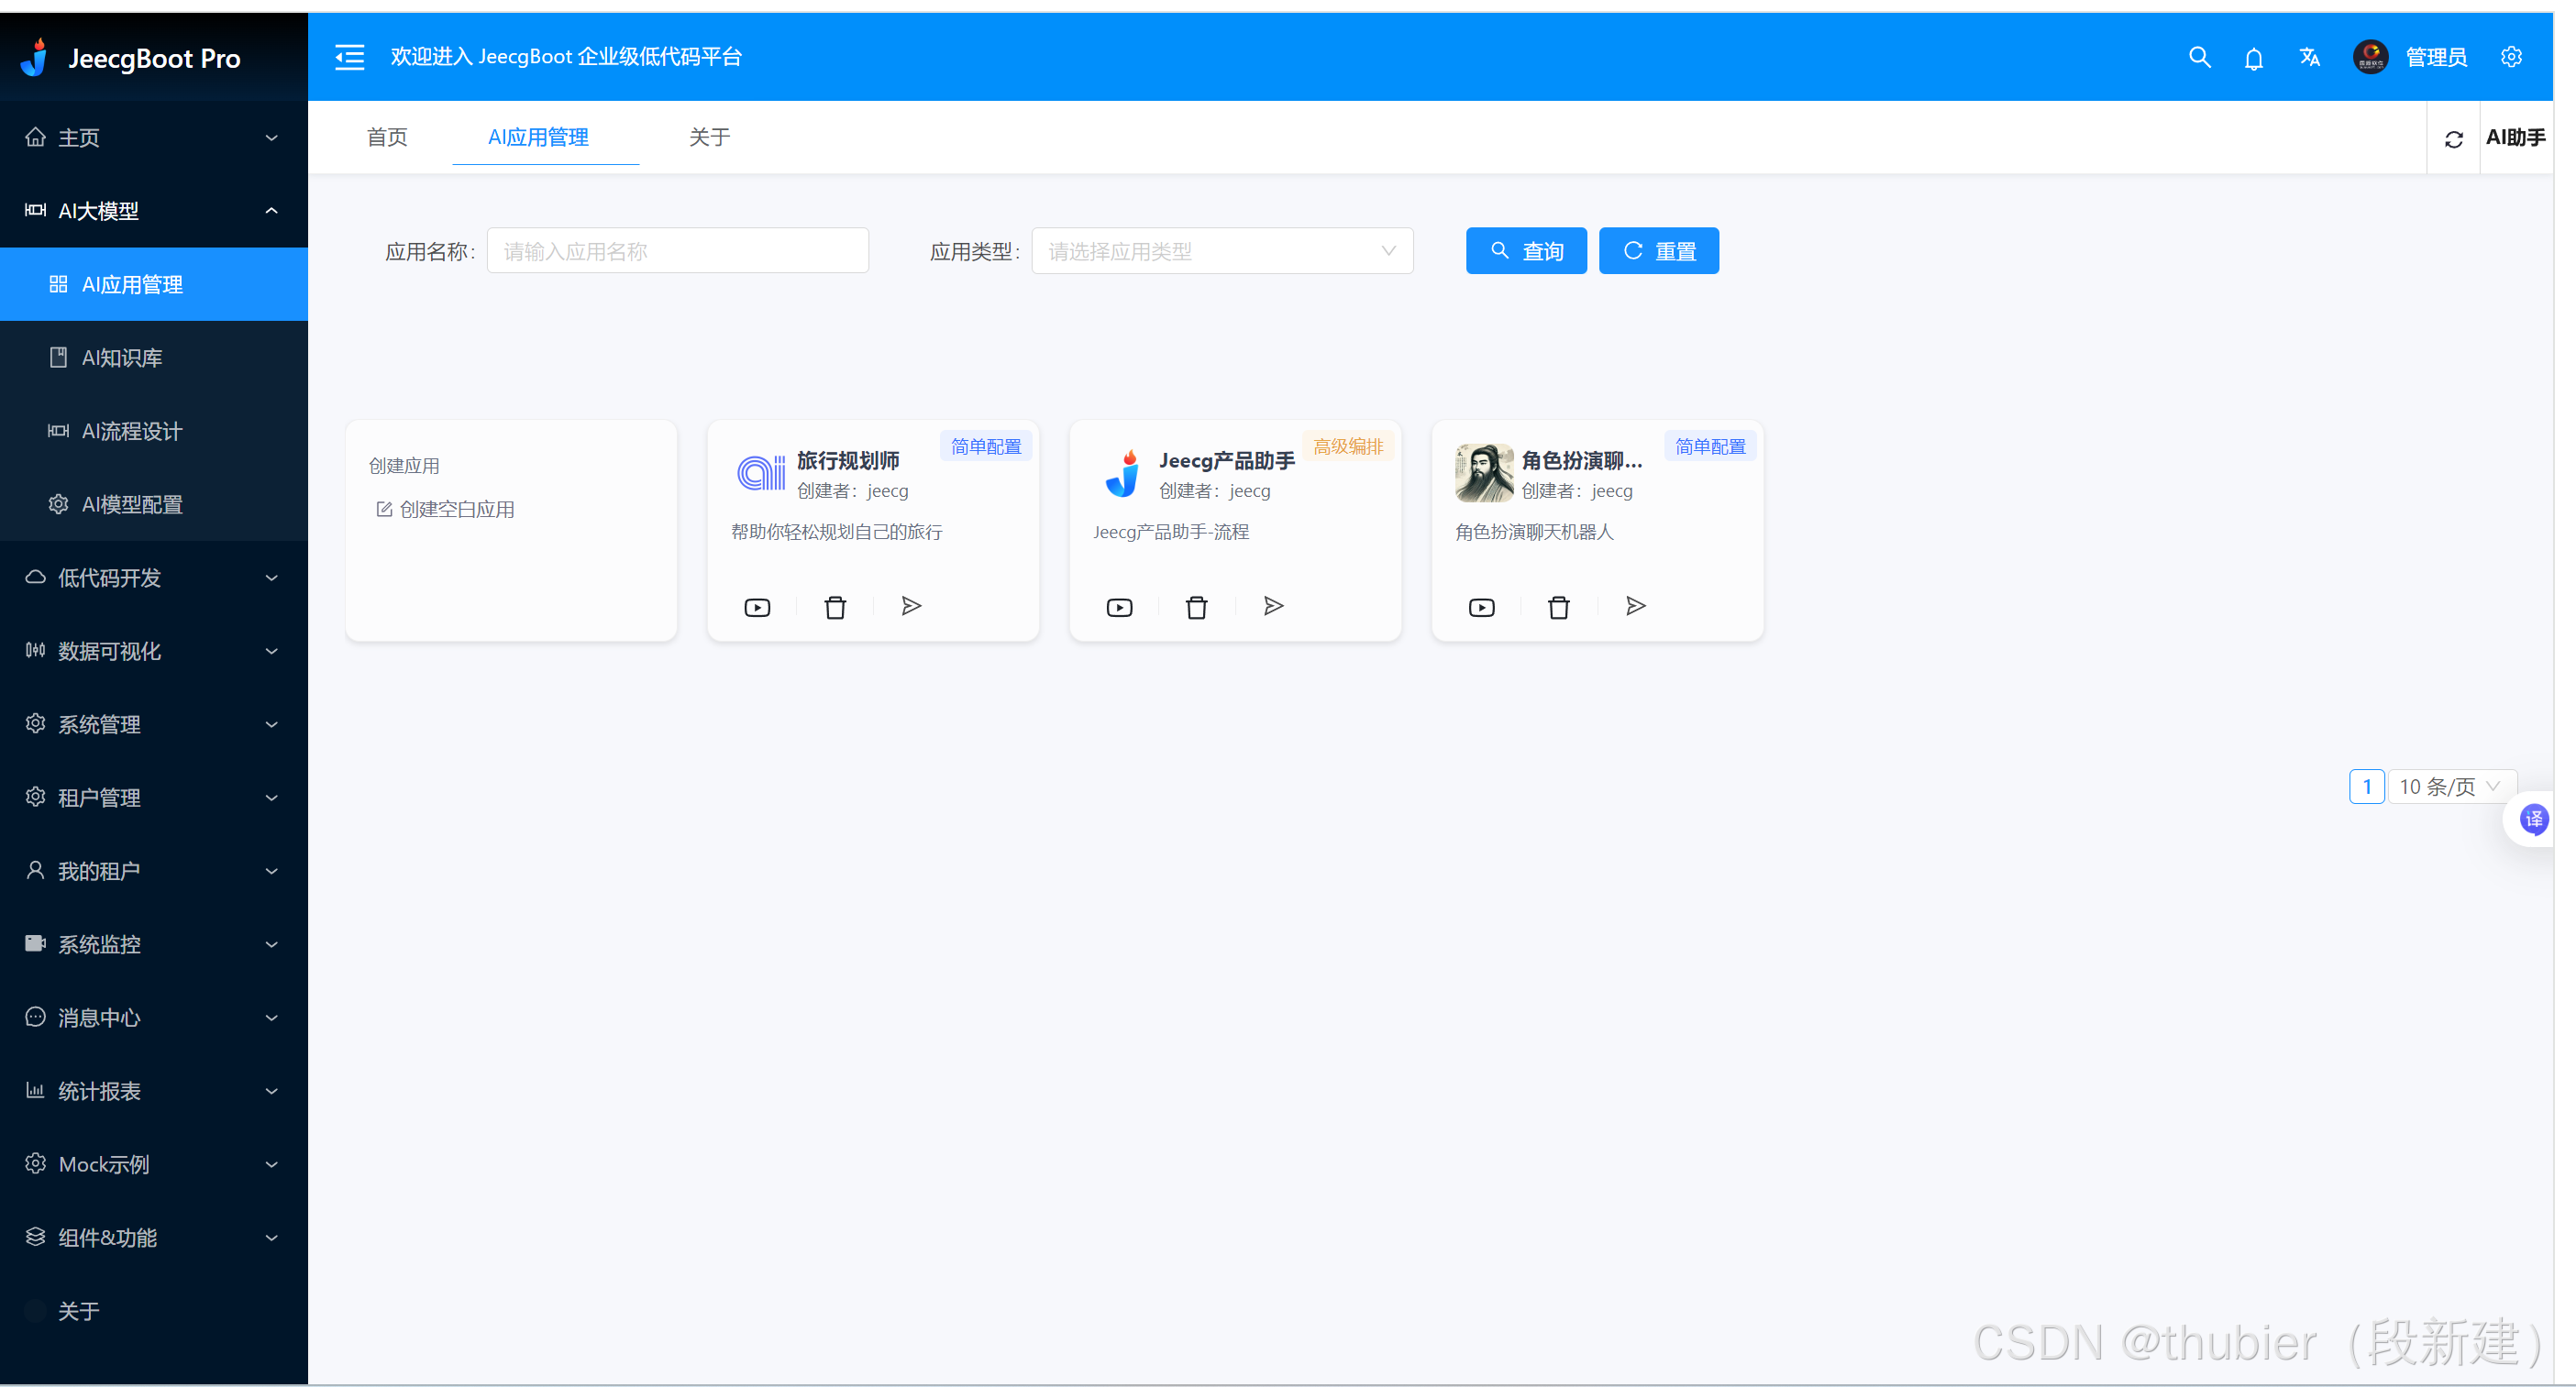Click the refresh icon beside AI助手
Image resolution: width=2576 pixels, height=1387 pixels.
coord(2453,139)
